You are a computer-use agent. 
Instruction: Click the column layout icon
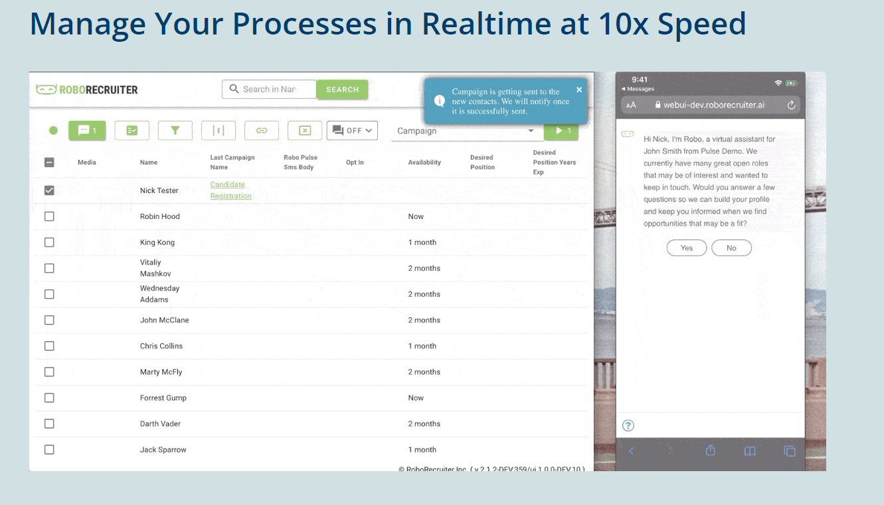tap(218, 131)
